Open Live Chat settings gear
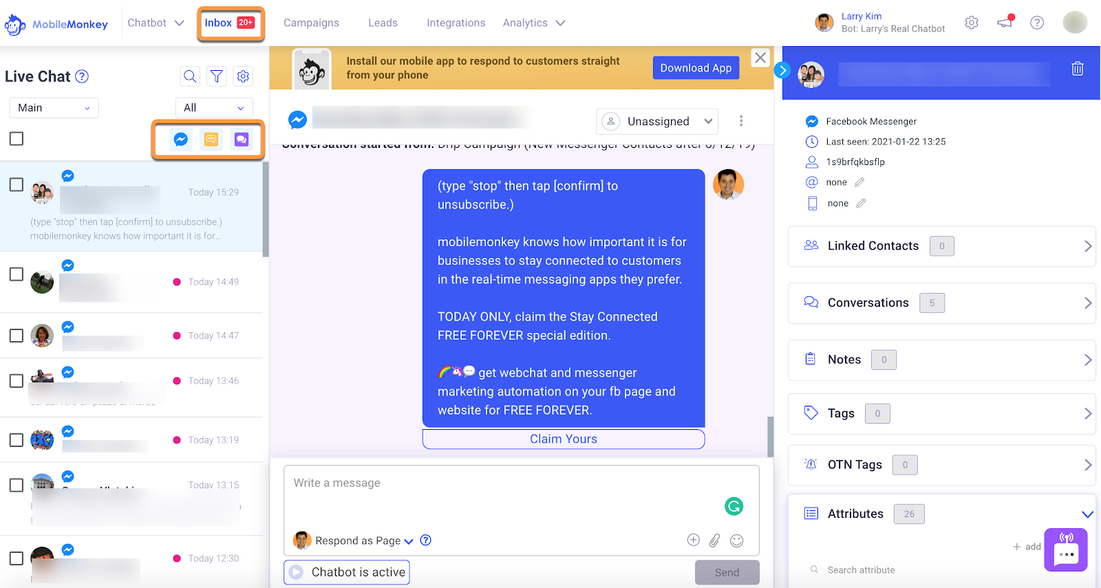This screenshot has height=588, width=1101. pos(243,76)
